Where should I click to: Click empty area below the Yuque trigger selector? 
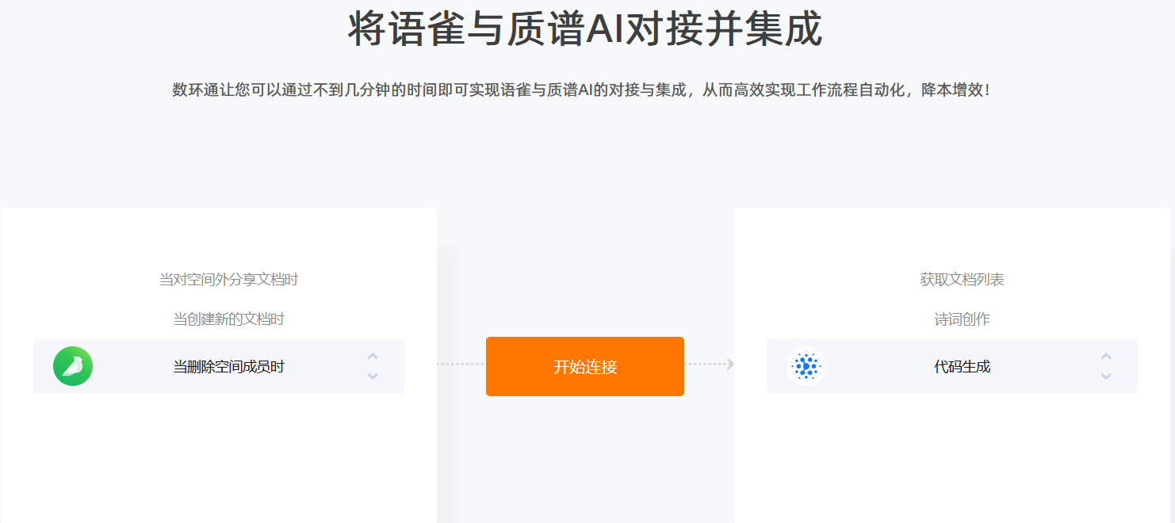pyautogui.click(x=219, y=458)
